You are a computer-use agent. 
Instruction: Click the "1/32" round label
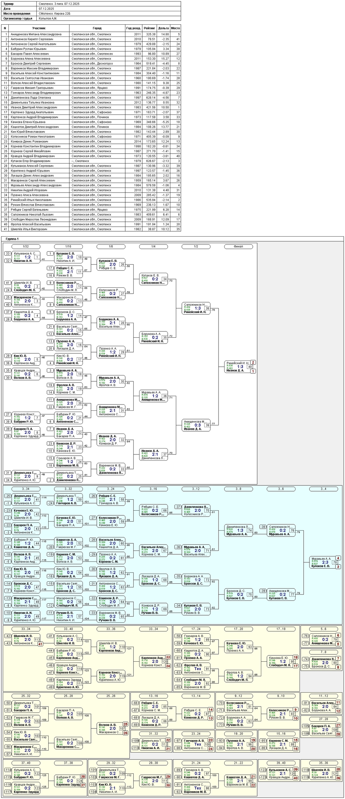click(x=26, y=247)
